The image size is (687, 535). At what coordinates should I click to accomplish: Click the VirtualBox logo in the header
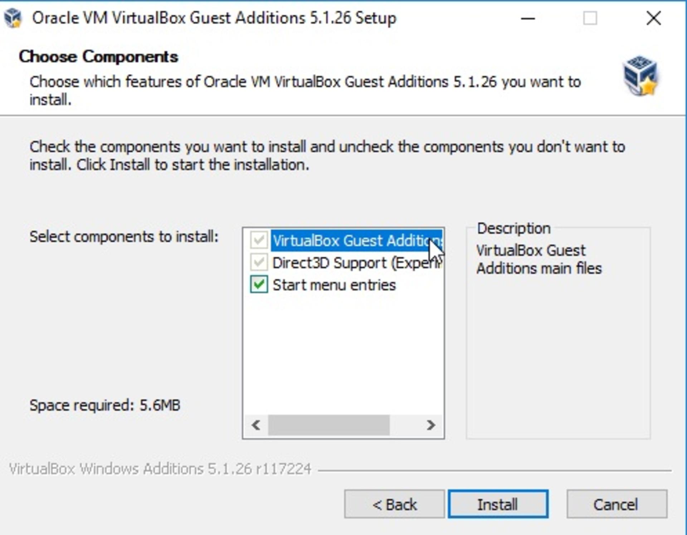(640, 76)
